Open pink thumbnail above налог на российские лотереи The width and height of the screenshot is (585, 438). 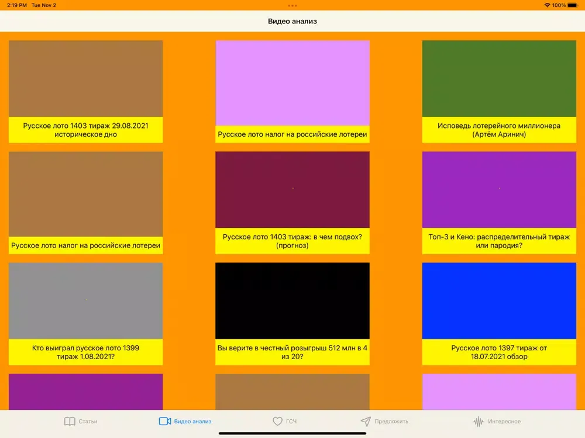pos(292,83)
